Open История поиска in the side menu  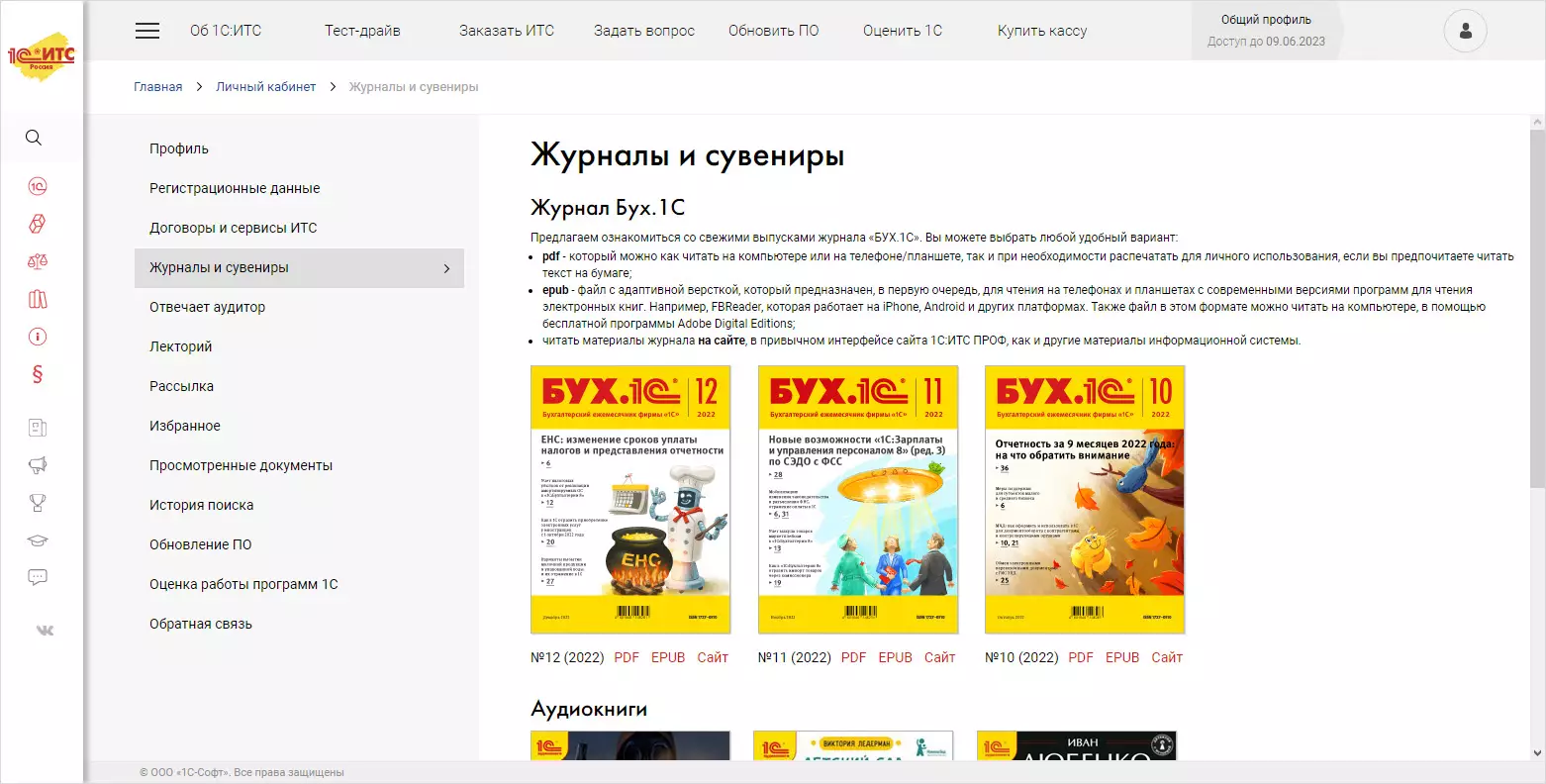pos(202,505)
